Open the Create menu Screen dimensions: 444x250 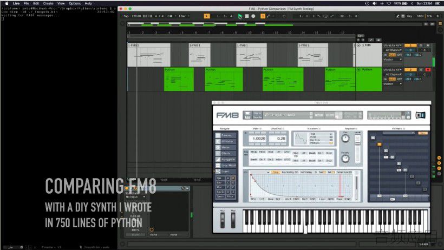tap(48, 3)
